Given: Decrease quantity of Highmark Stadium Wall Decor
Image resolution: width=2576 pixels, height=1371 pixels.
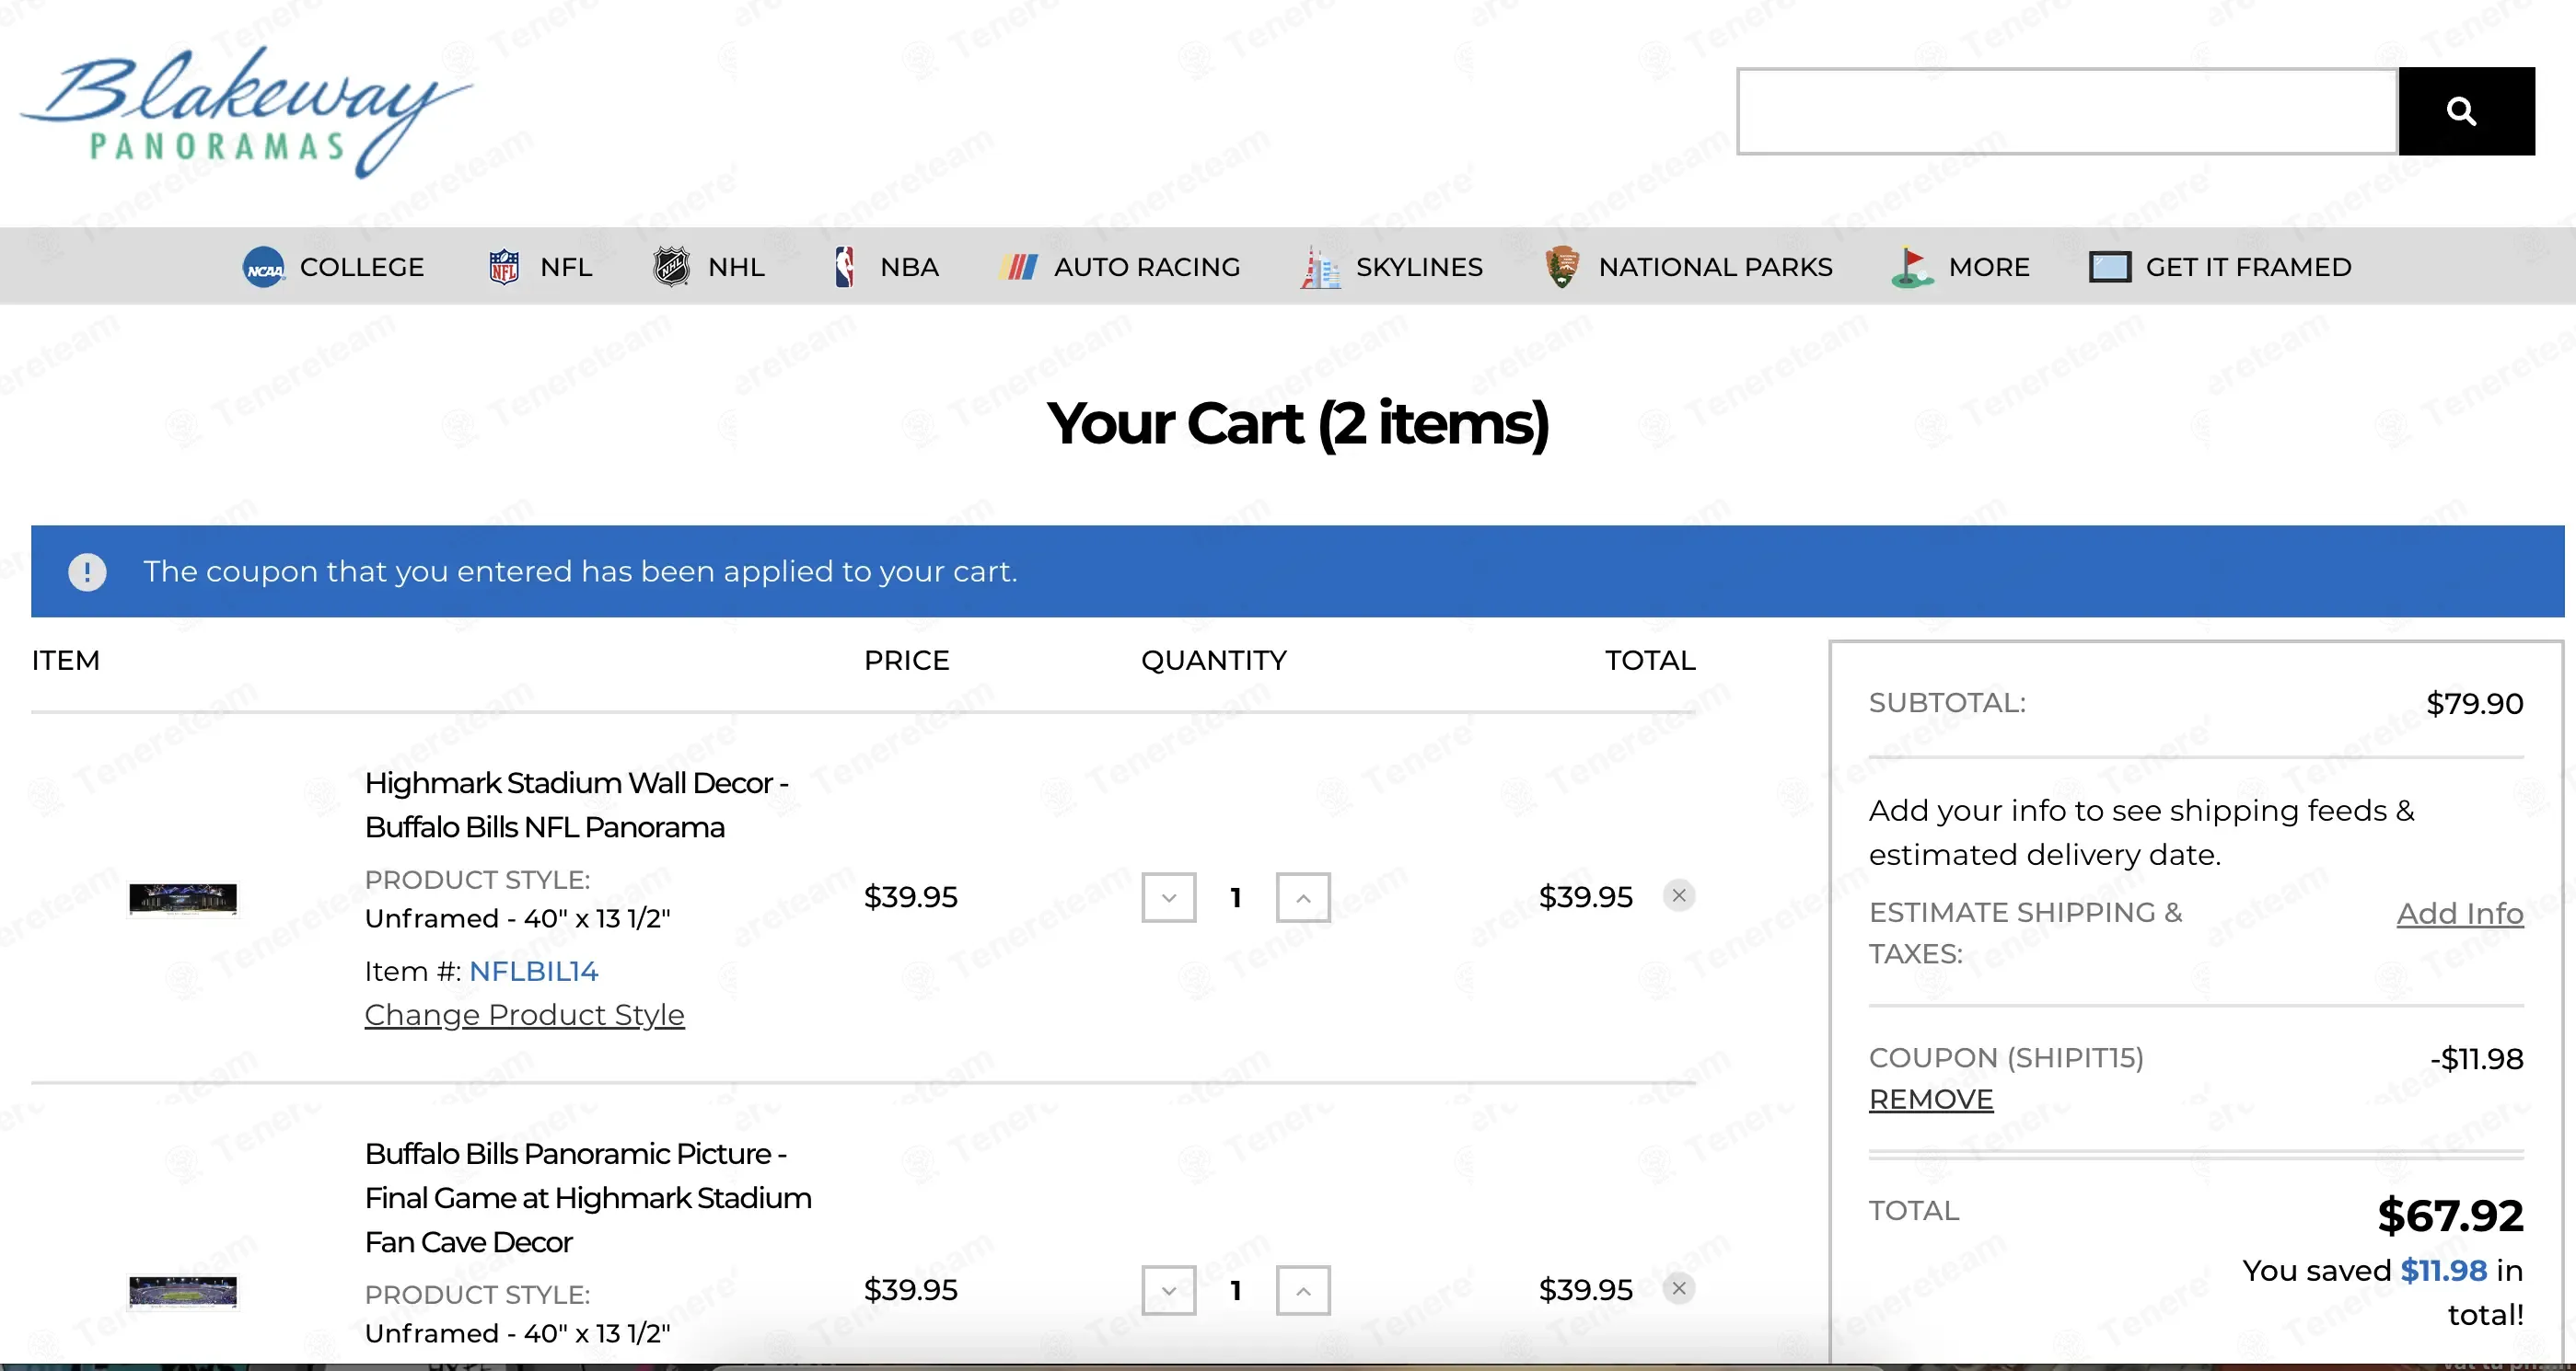Looking at the screenshot, I should (x=1169, y=897).
